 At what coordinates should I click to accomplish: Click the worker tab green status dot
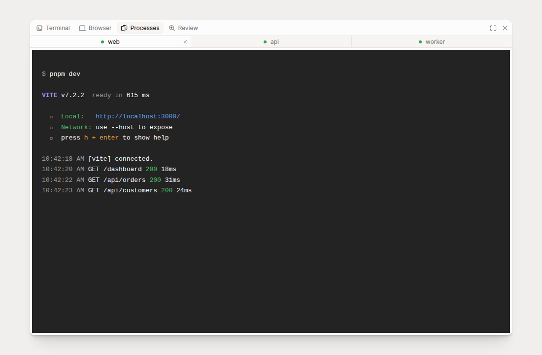[420, 42]
